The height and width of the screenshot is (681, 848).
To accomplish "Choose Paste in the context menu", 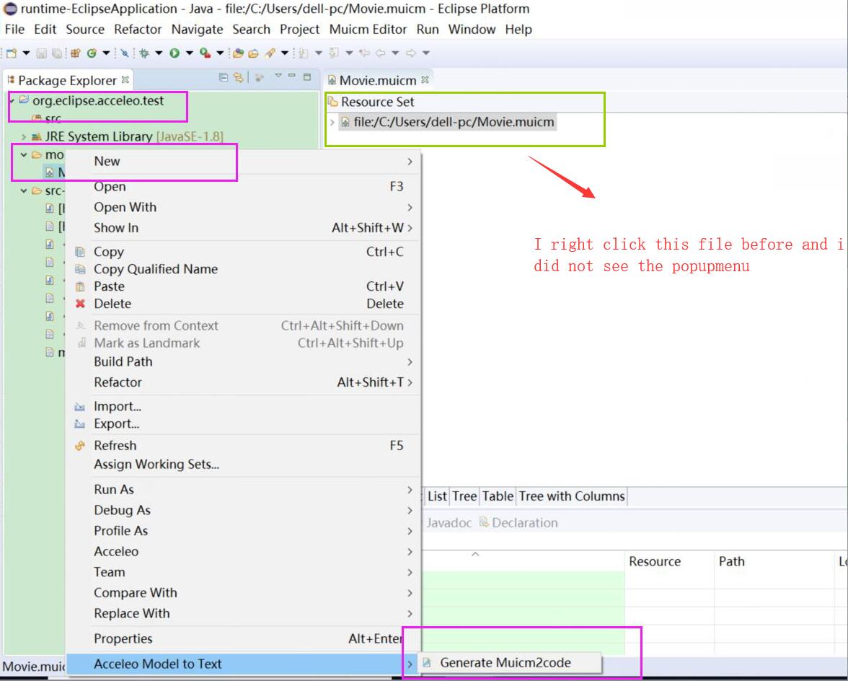I will click(243, 286).
